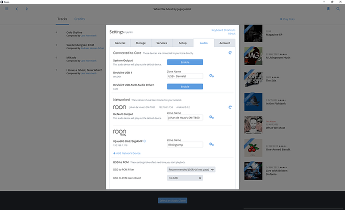
Task: Open search with the magnifier icon
Action: tap(338, 9)
